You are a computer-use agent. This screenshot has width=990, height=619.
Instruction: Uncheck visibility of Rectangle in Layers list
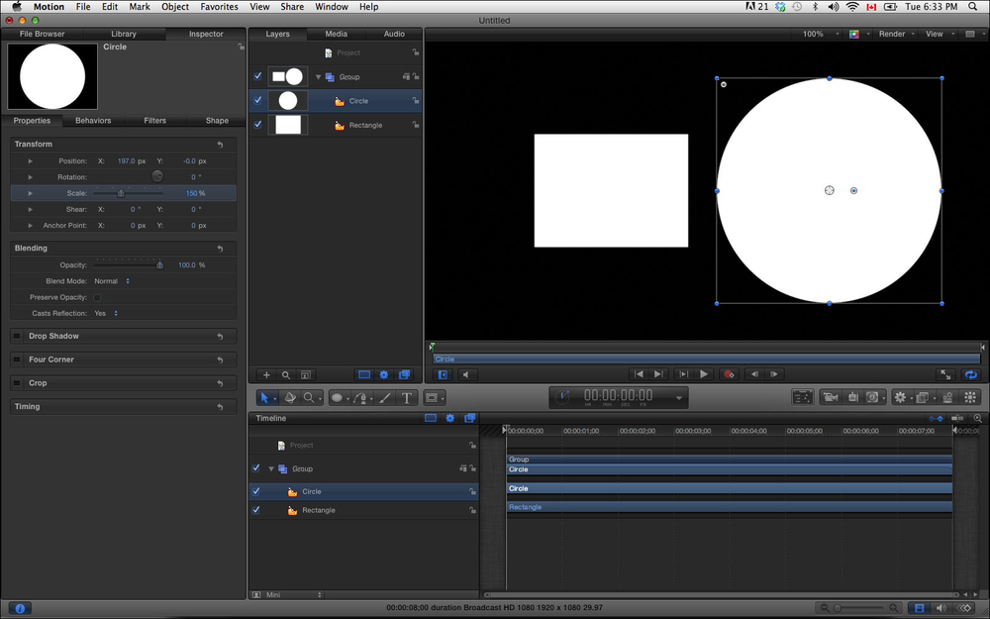pyautogui.click(x=257, y=125)
